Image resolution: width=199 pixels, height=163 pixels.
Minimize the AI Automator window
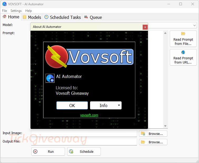coord(169,4)
